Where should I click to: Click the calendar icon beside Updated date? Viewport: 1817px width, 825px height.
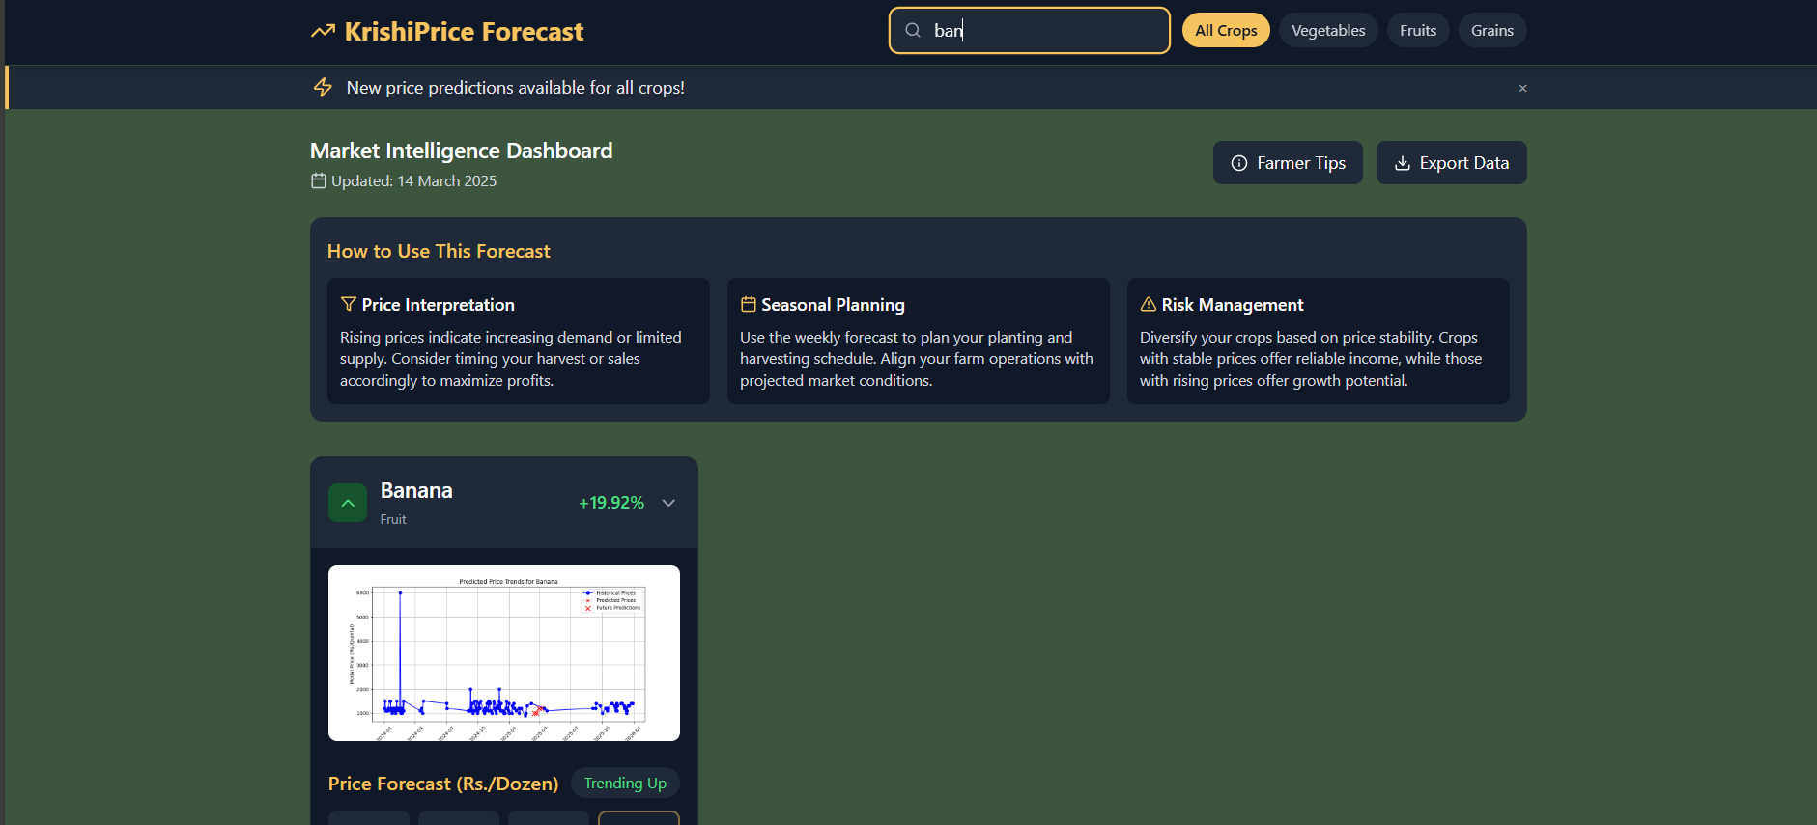318,180
